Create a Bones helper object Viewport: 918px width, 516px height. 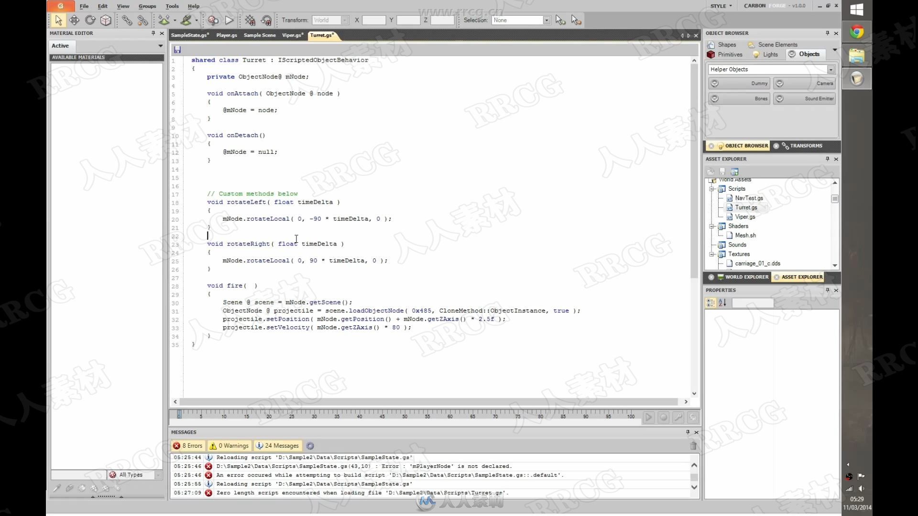coord(739,98)
